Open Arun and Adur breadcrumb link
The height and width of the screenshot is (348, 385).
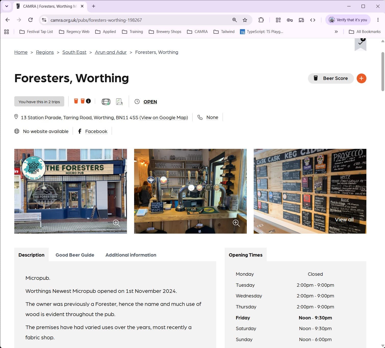pyautogui.click(x=111, y=52)
